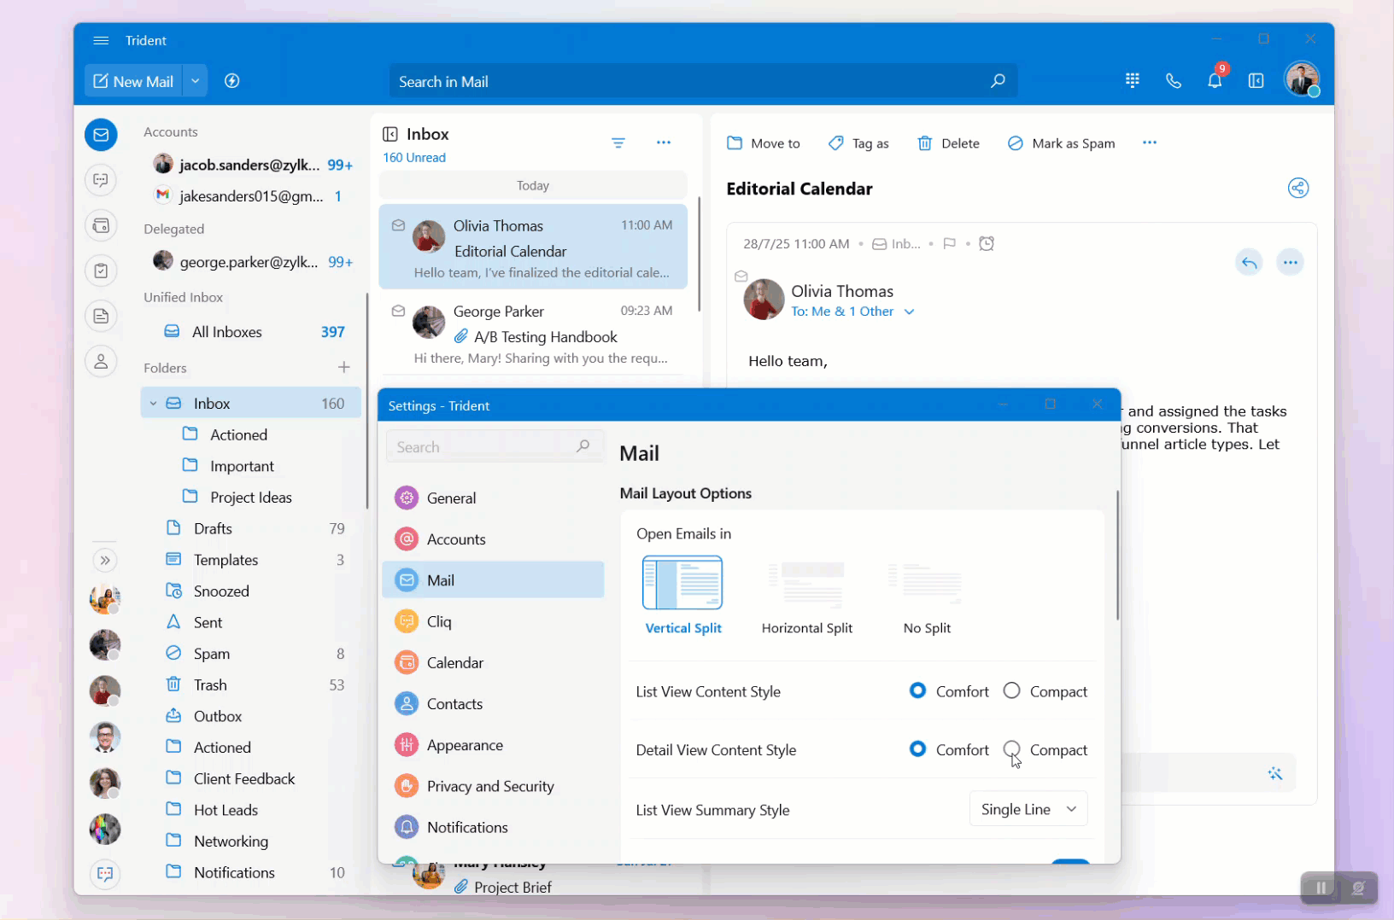The image size is (1394, 920).
Task: Click the reply arrow icon
Action: [1249, 262]
